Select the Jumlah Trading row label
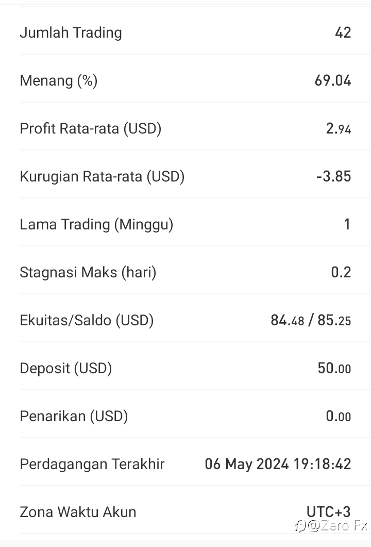Viewport: 371px width, 547px height. click(x=71, y=33)
